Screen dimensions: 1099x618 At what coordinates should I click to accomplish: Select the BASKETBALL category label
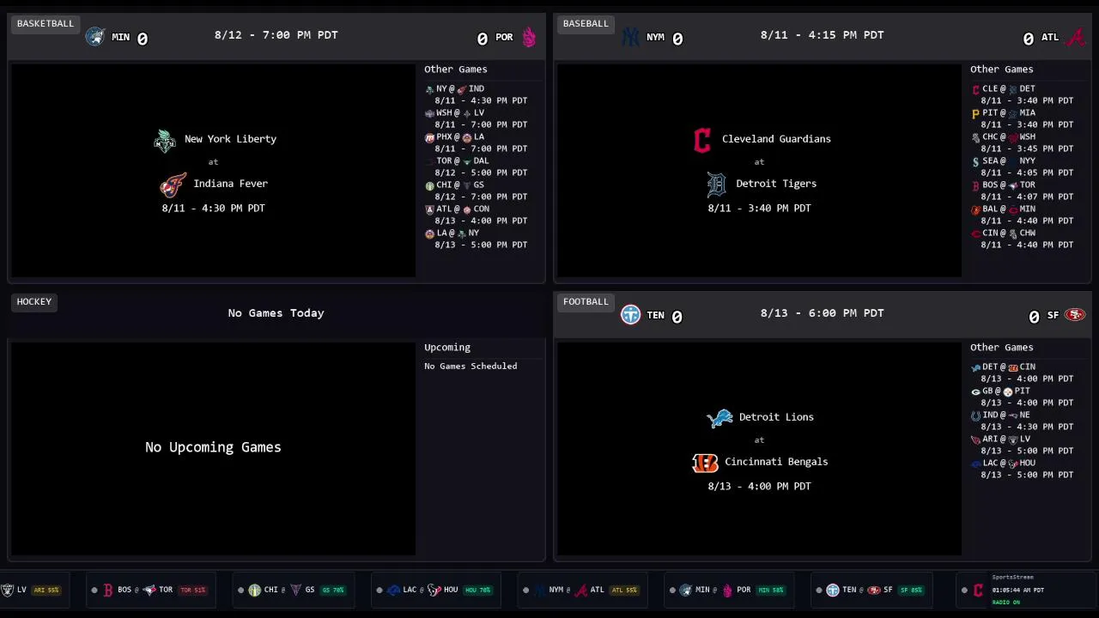pyautogui.click(x=46, y=23)
